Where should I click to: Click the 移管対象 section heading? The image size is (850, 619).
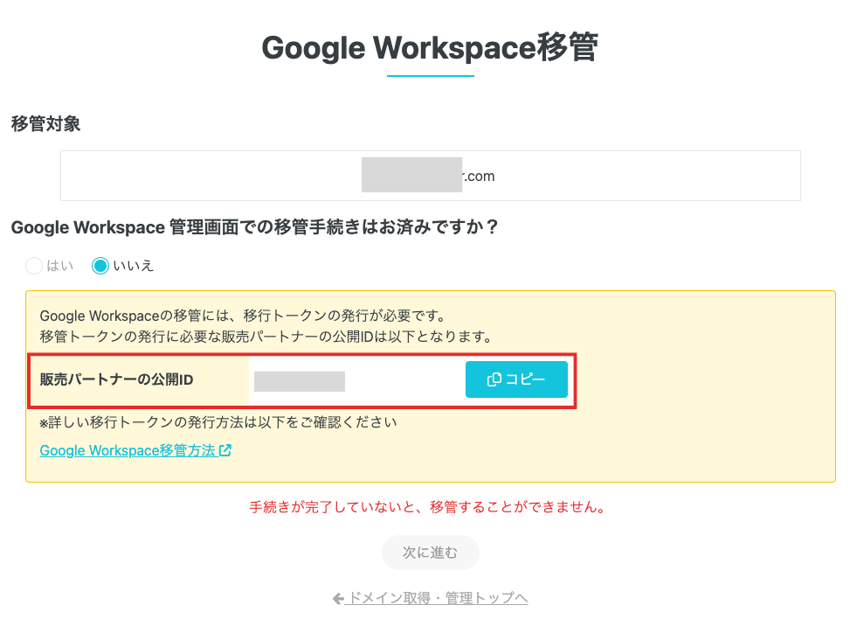tap(46, 123)
